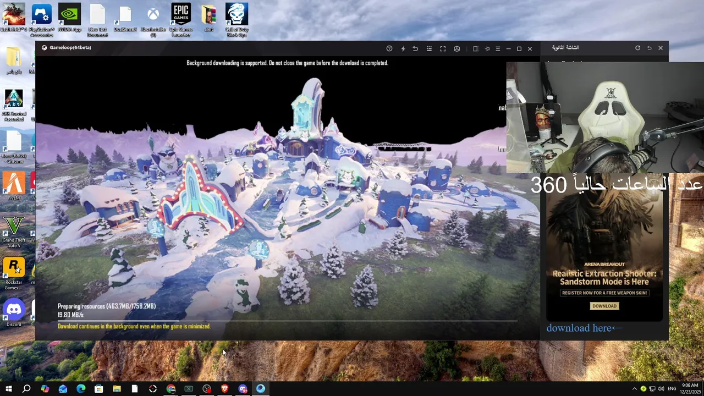Pin the Gameloop window on top
The width and height of the screenshot is (704, 396).
click(x=487, y=48)
